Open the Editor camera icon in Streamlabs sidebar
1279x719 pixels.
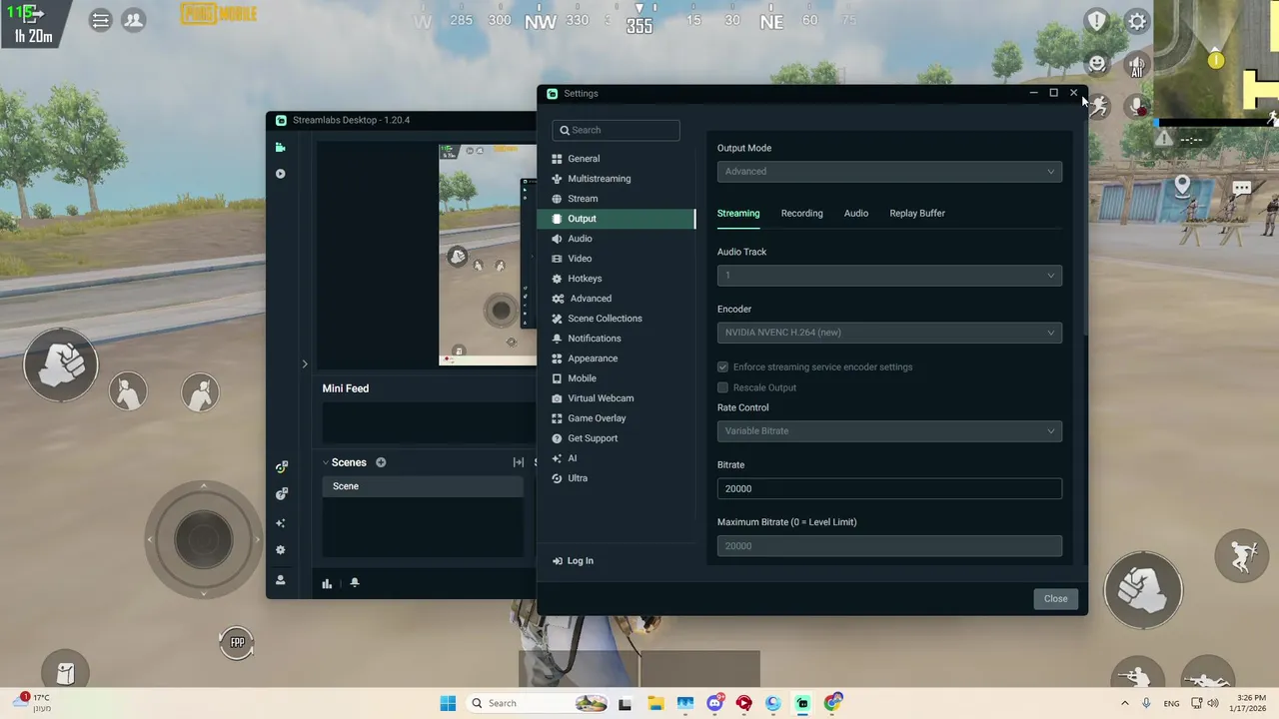(x=281, y=148)
